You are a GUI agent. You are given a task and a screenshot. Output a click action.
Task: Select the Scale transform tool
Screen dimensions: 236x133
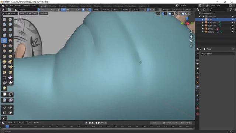pos(4,112)
